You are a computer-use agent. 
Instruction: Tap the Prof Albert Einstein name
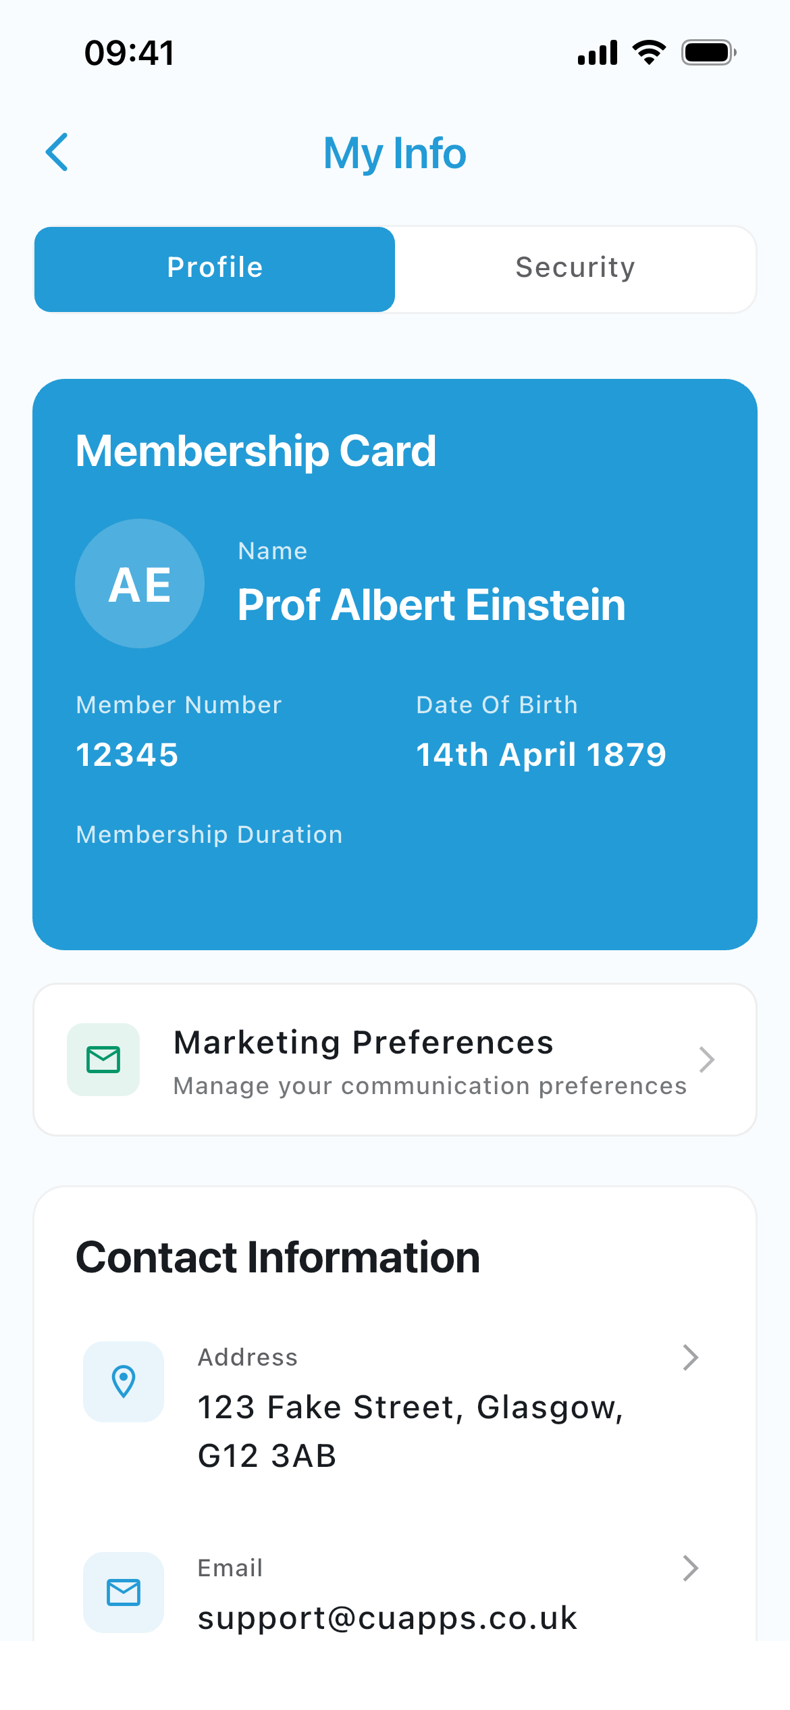click(x=431, y=604)
